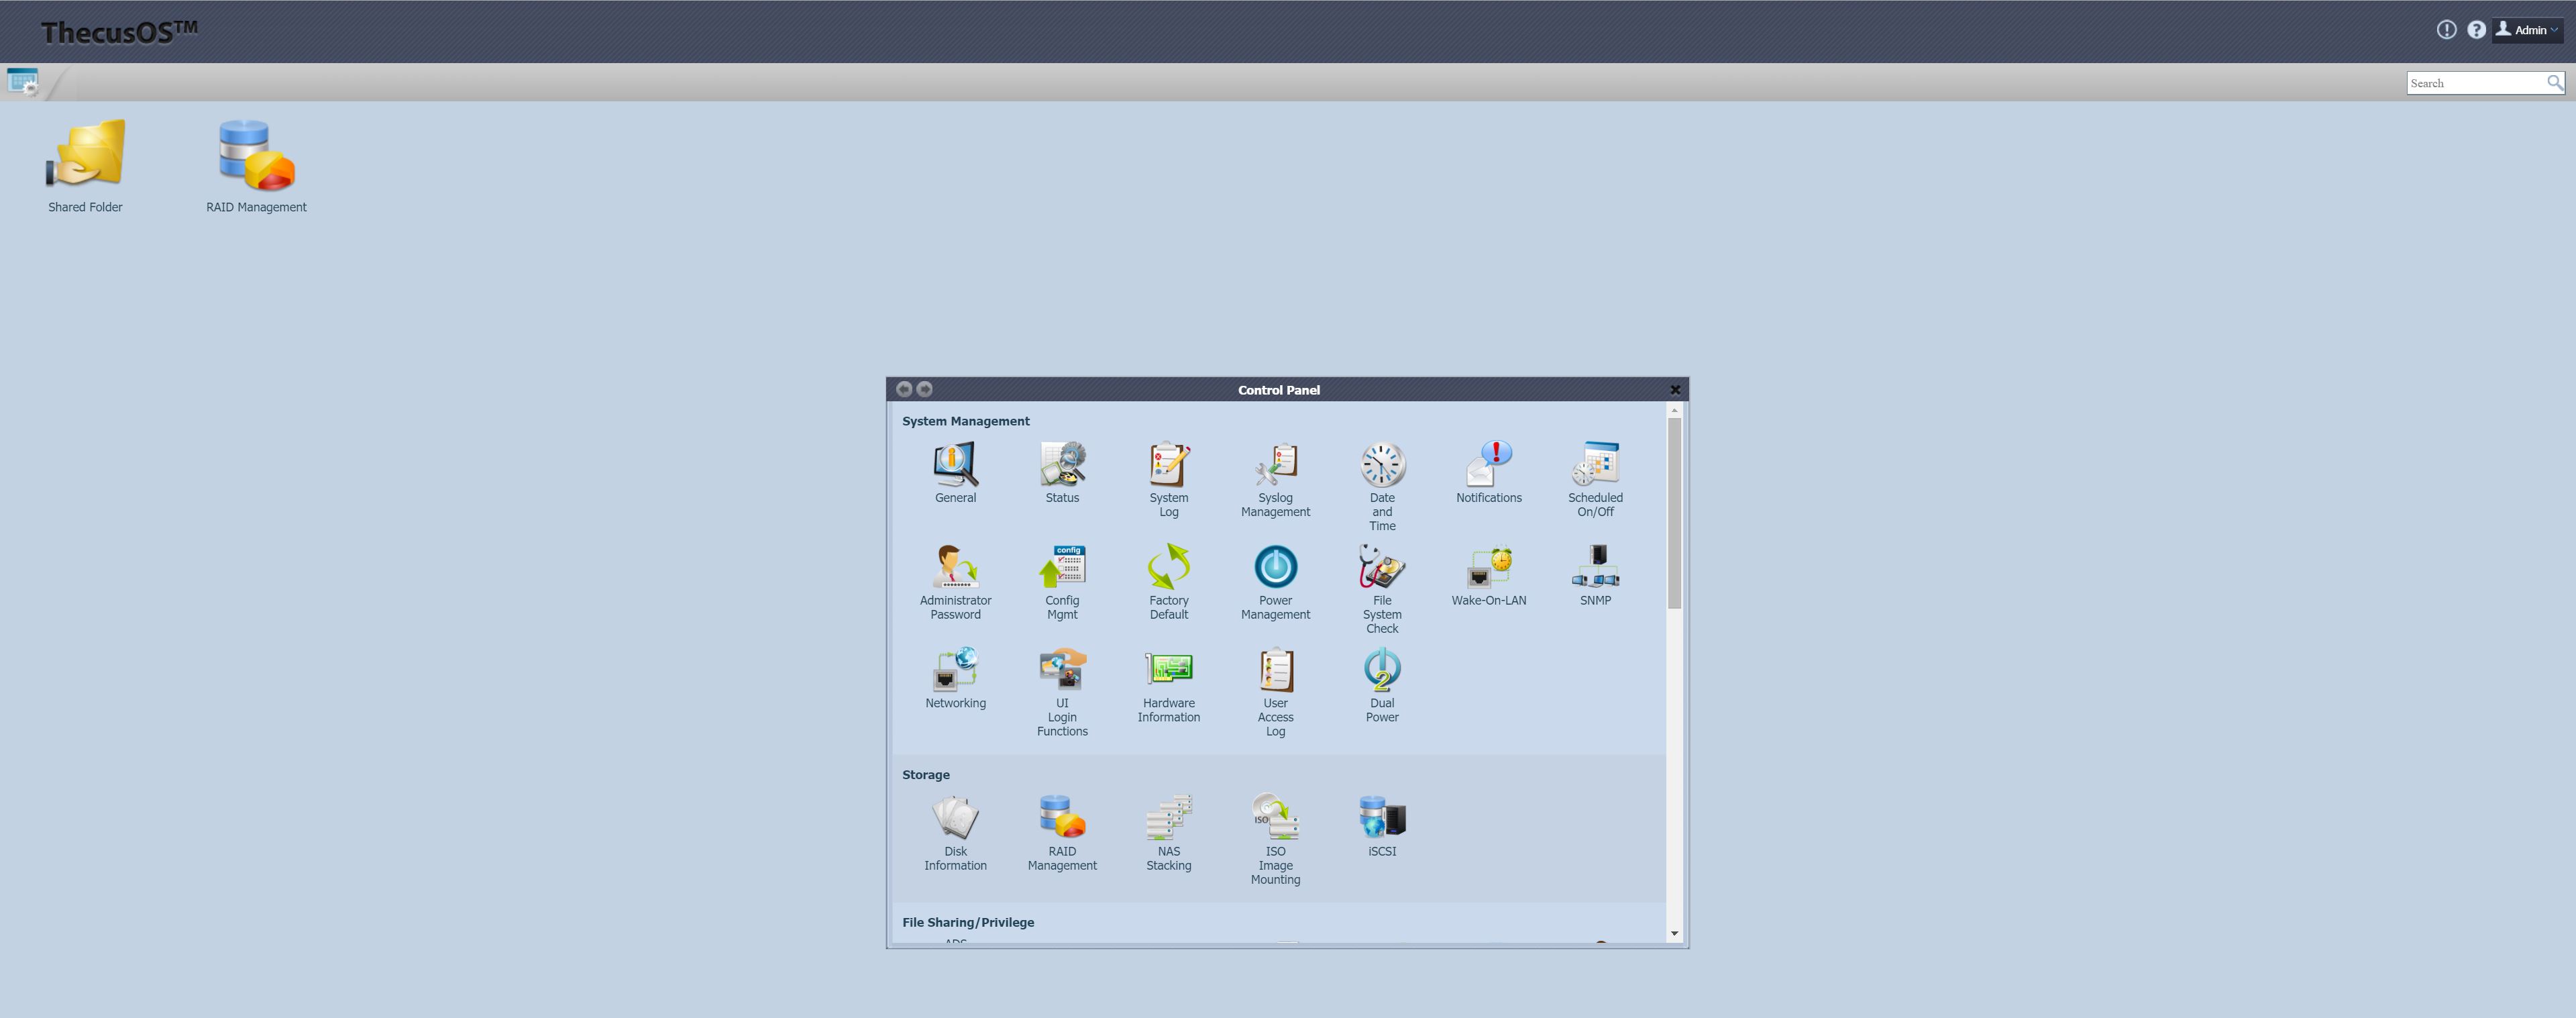Click the Control Panel back arrow
This screenshot has height=1018, width=2576.
pos(904,389)
